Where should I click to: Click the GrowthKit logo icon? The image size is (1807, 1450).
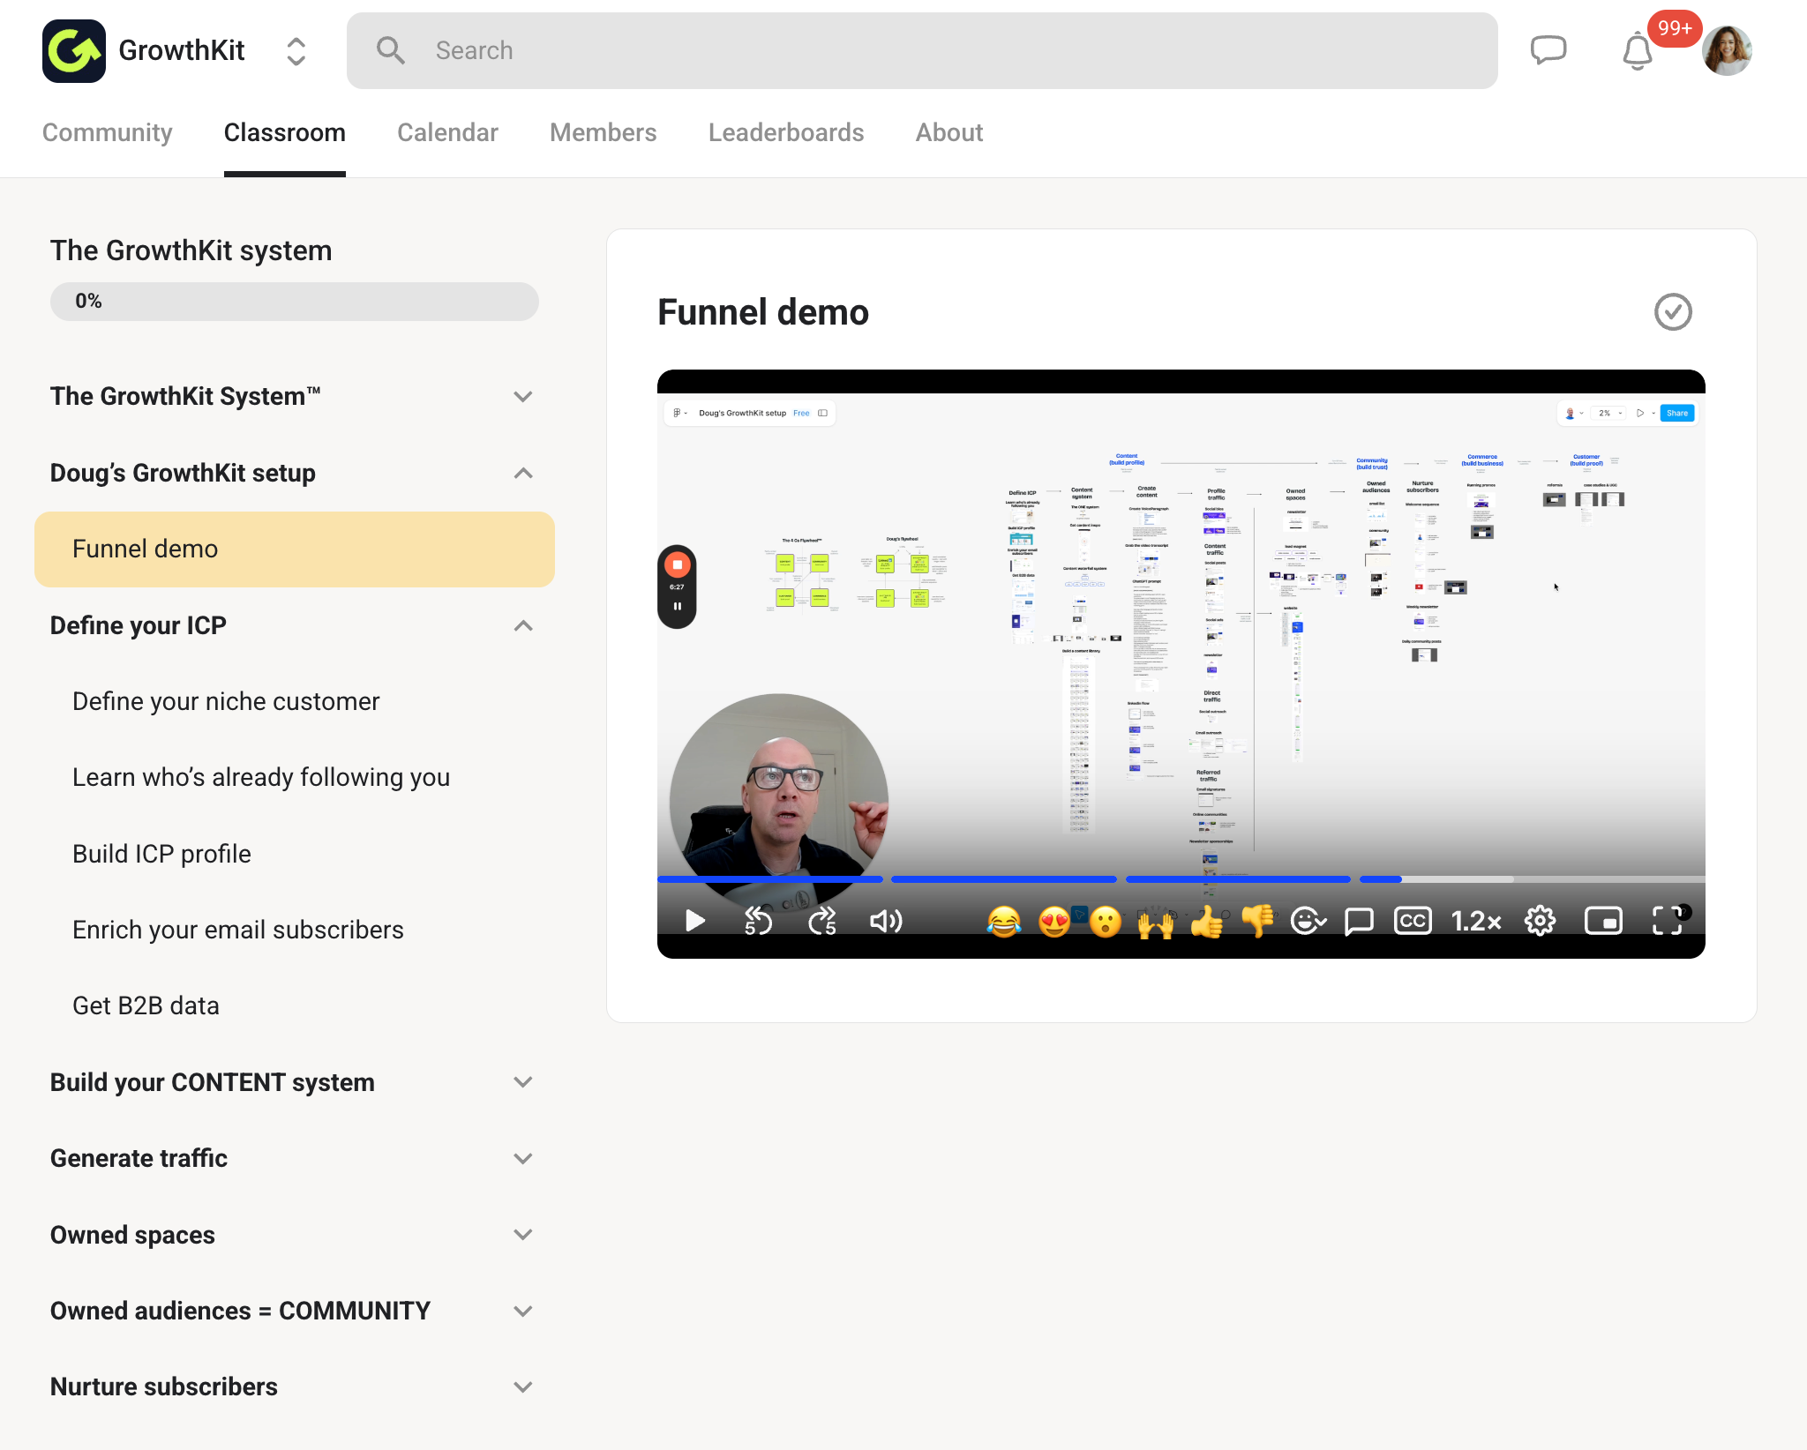[x=74, y=51]
